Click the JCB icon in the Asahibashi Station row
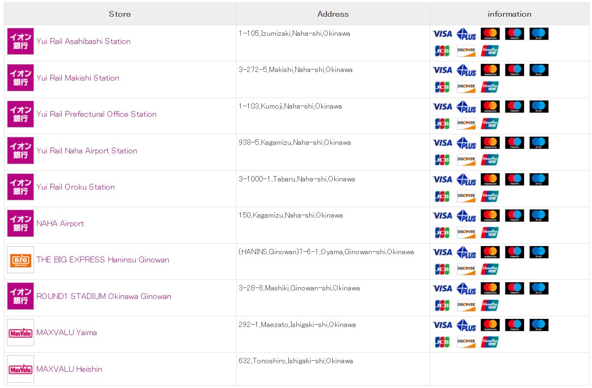Image resolution: width=592 pixels, height=388 pixels. (x=442, y=51)
